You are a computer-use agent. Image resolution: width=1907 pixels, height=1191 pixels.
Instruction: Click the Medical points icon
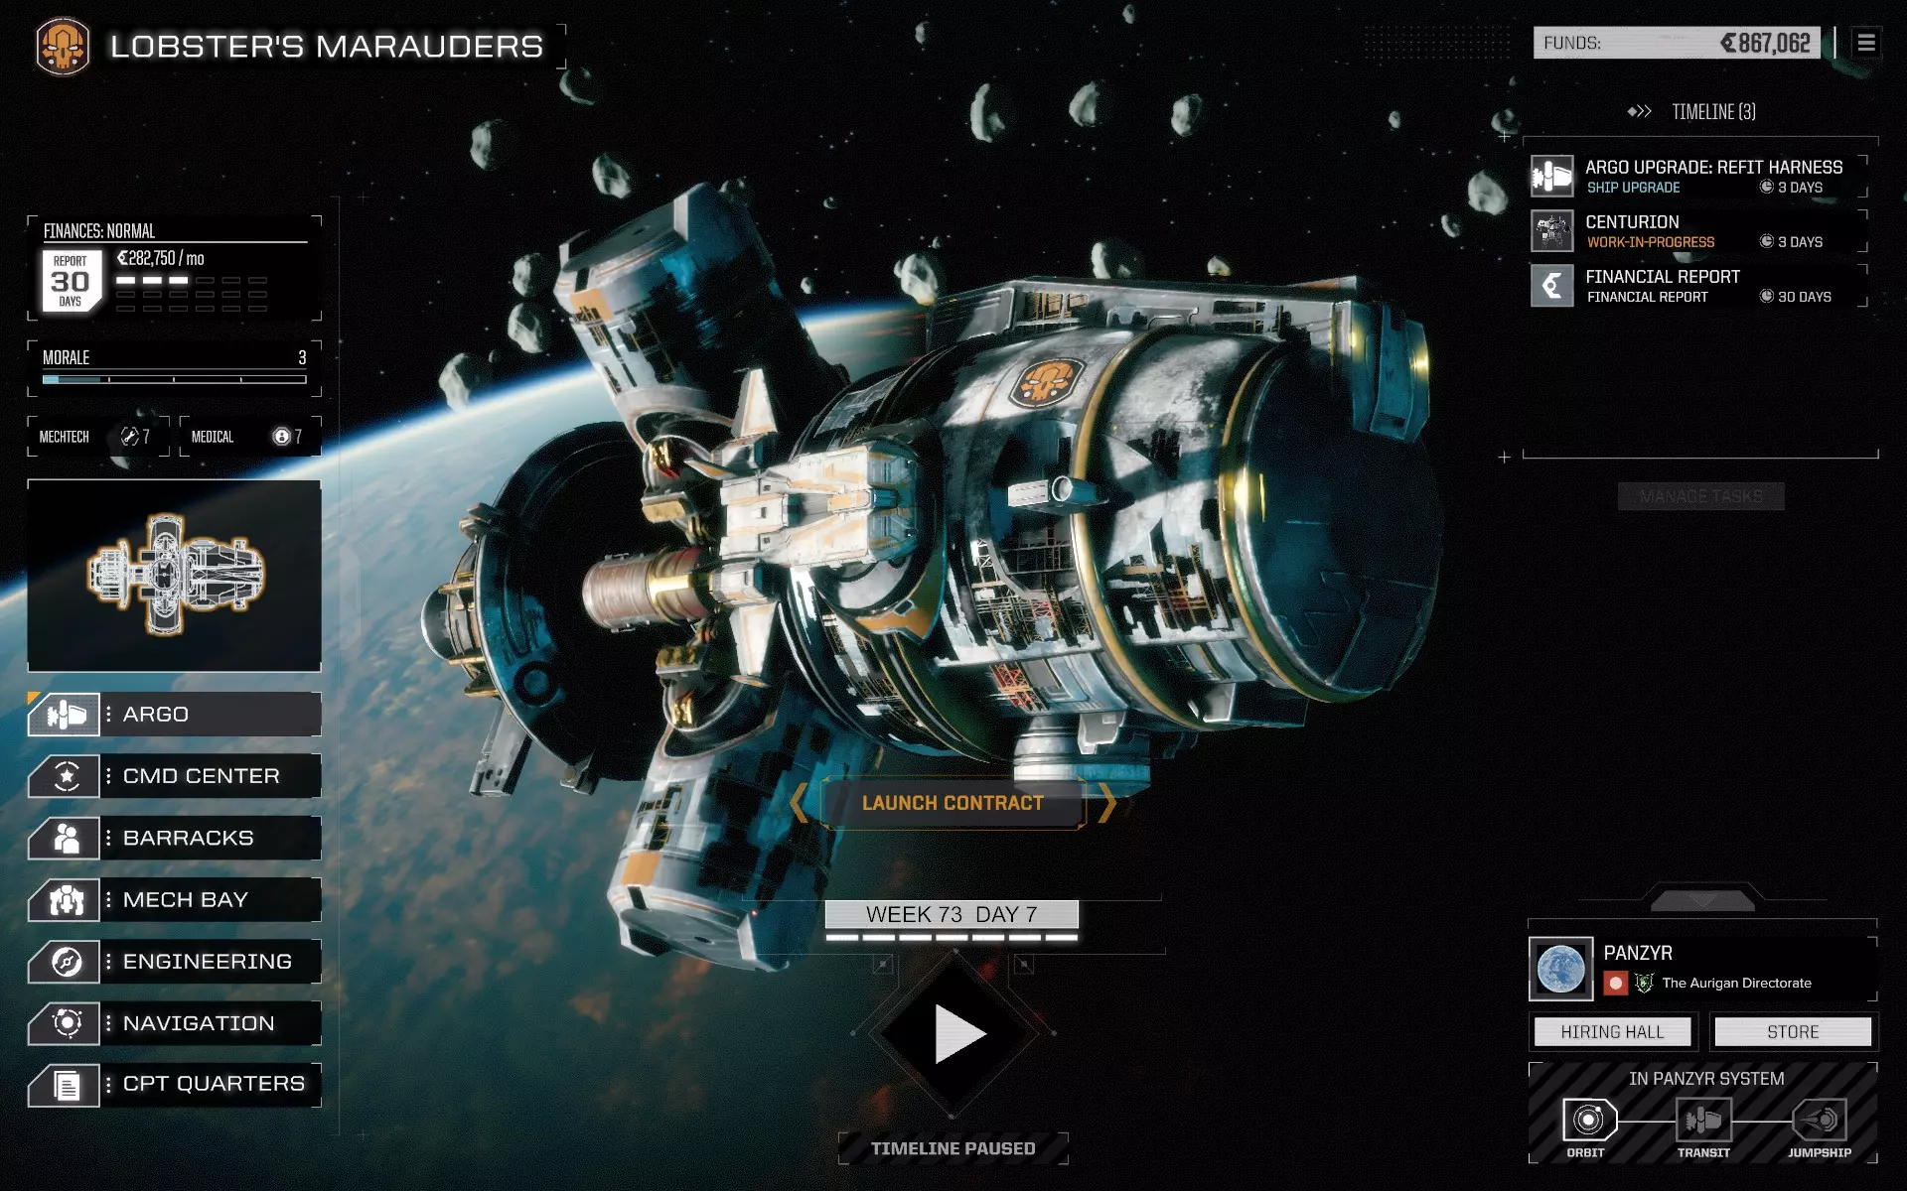(x=282, y=437)
